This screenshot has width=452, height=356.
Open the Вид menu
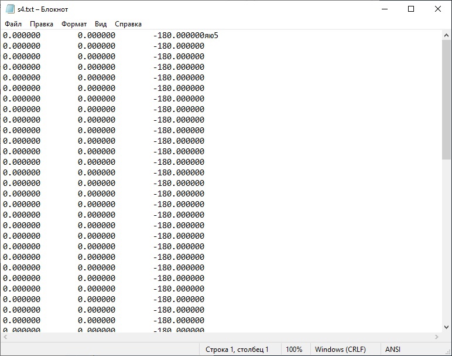(101, 24)
